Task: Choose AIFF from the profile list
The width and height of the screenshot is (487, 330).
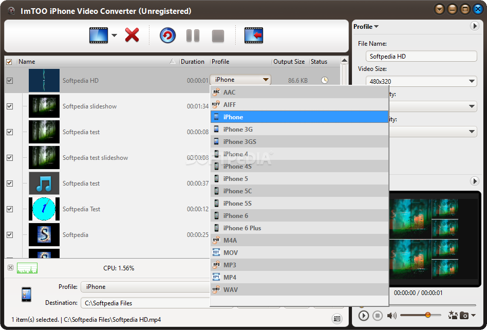Action: [299, 105]
